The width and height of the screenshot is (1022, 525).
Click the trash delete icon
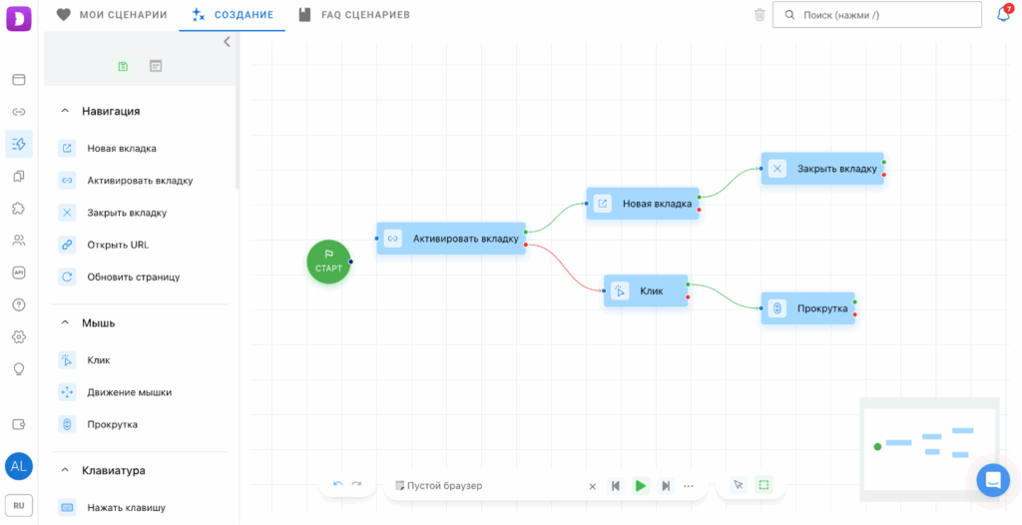760,15
